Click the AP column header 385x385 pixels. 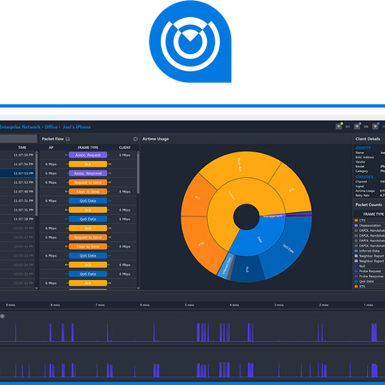51,147
